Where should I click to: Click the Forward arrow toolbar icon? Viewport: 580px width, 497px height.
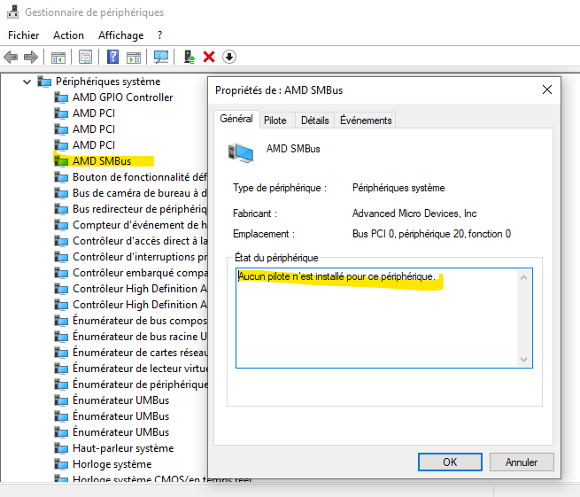[x=31, y=57]
